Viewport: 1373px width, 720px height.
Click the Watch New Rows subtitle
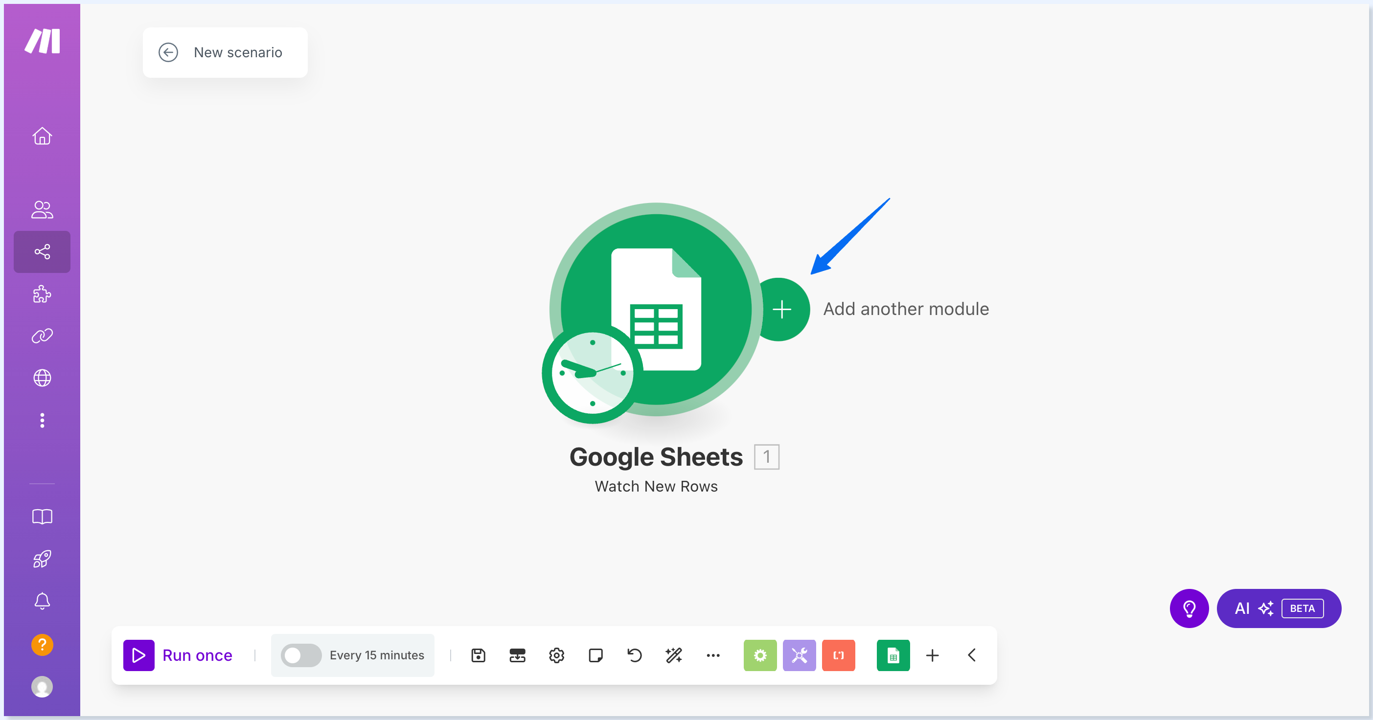click(656, 486)
